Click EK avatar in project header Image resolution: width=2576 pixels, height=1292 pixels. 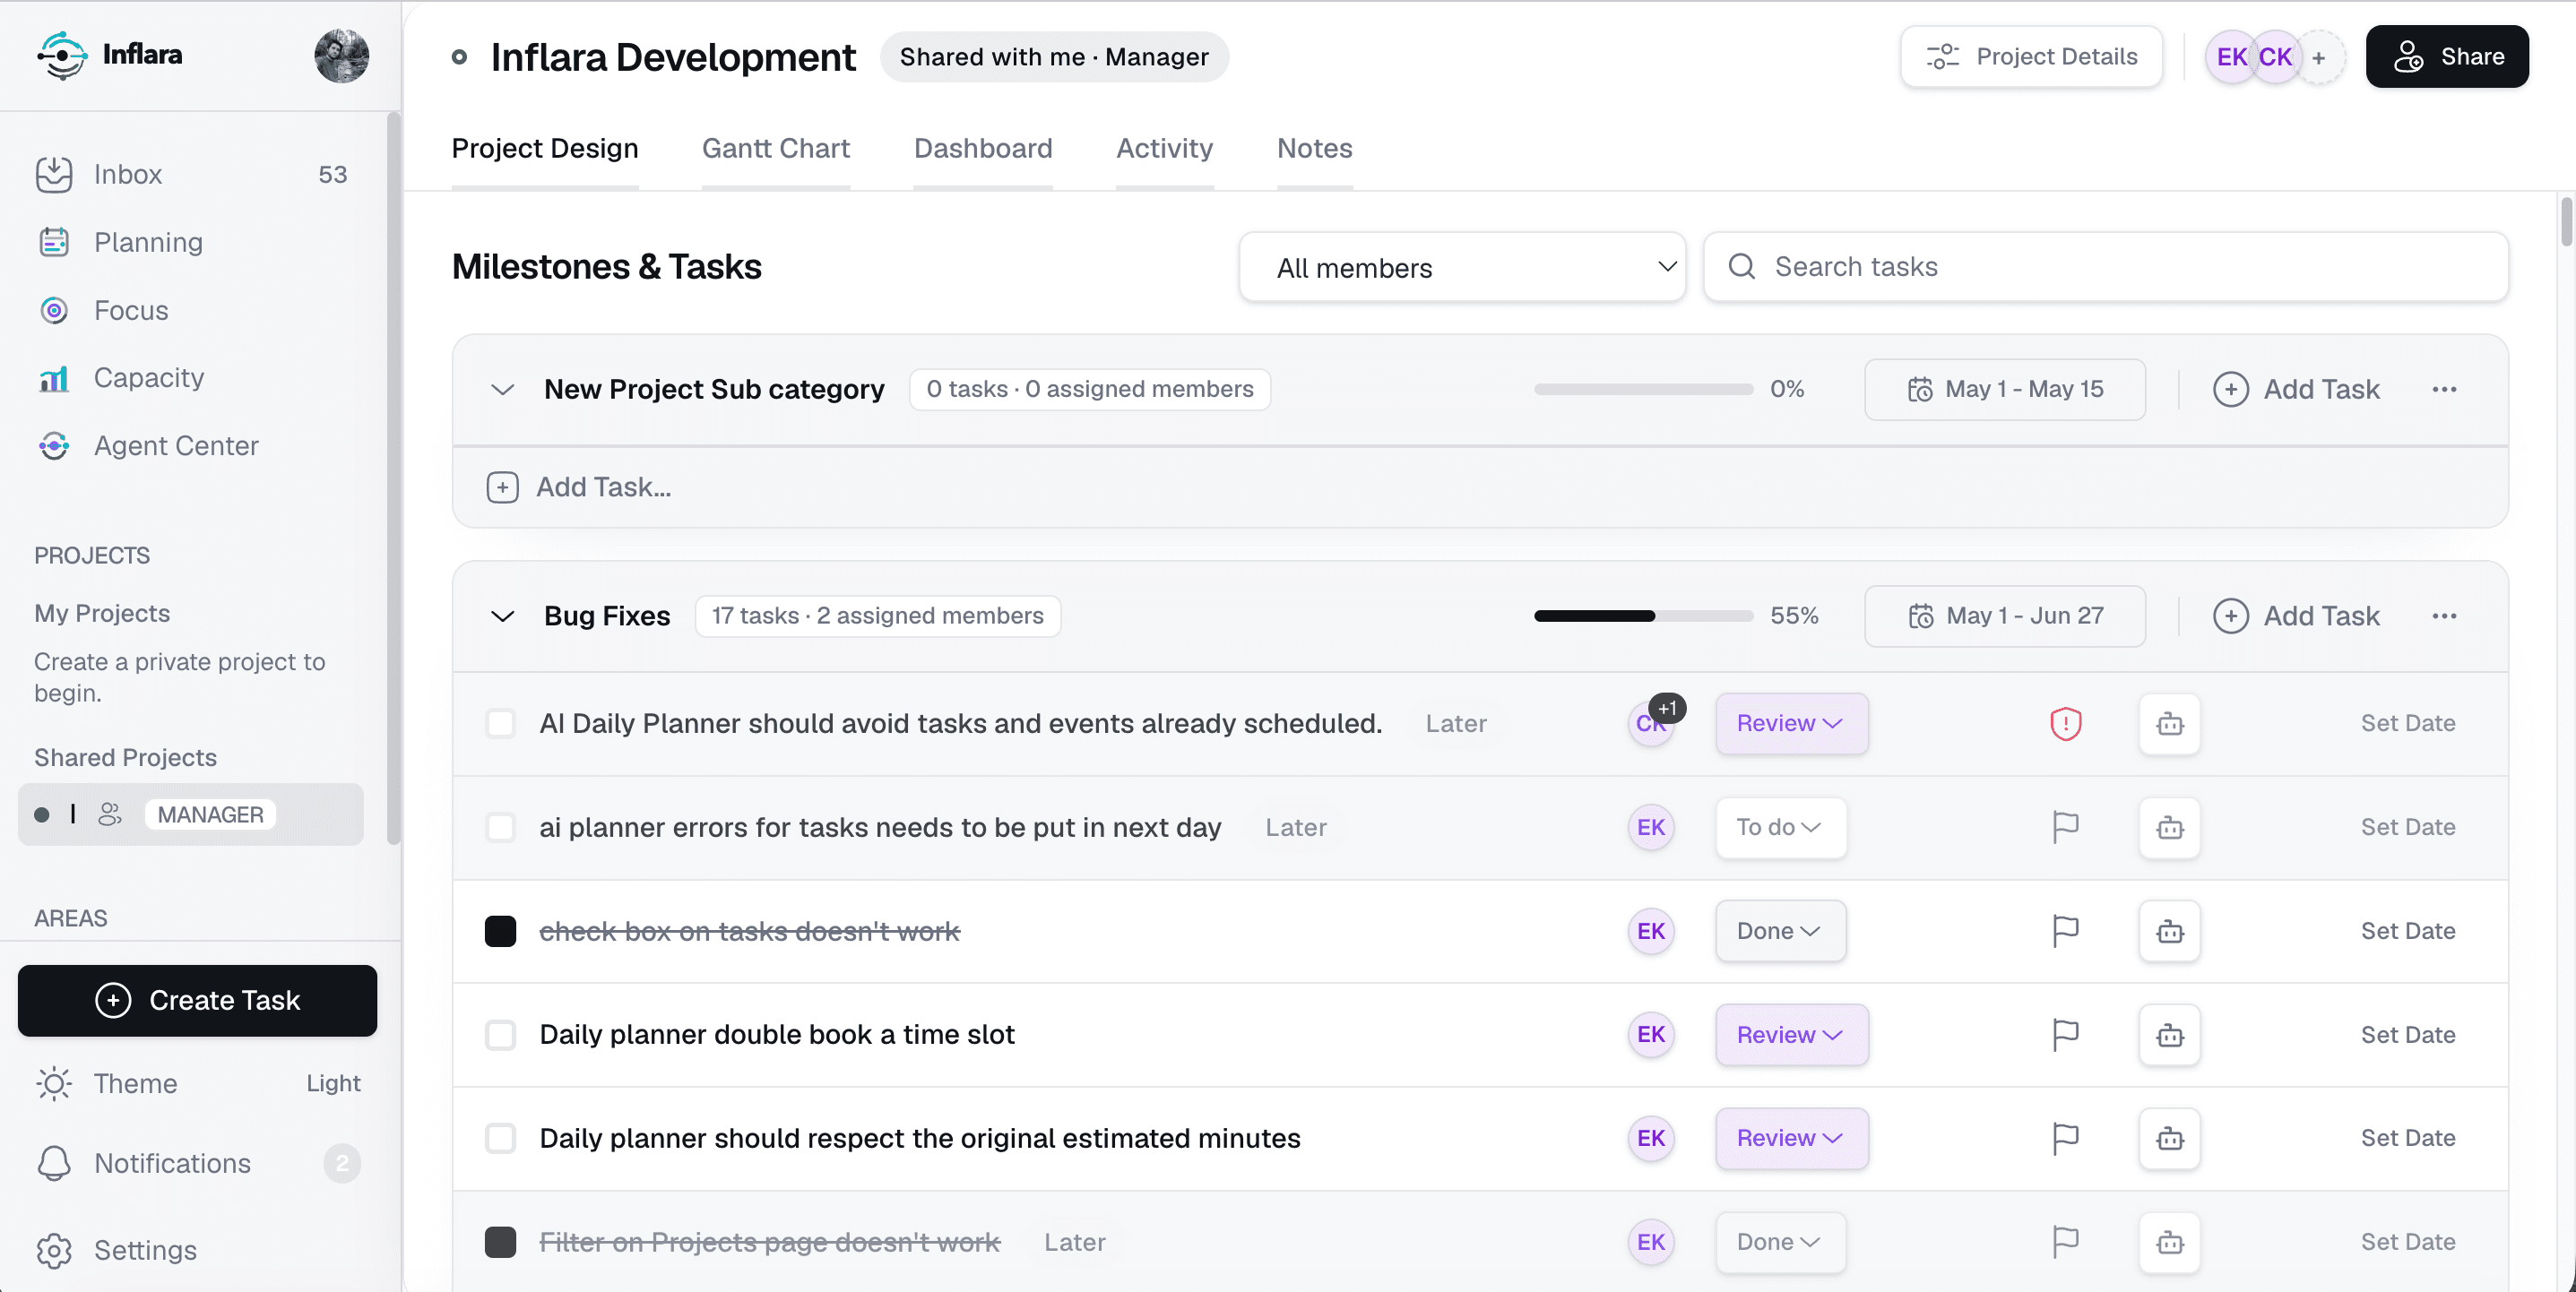[2230, 57]
